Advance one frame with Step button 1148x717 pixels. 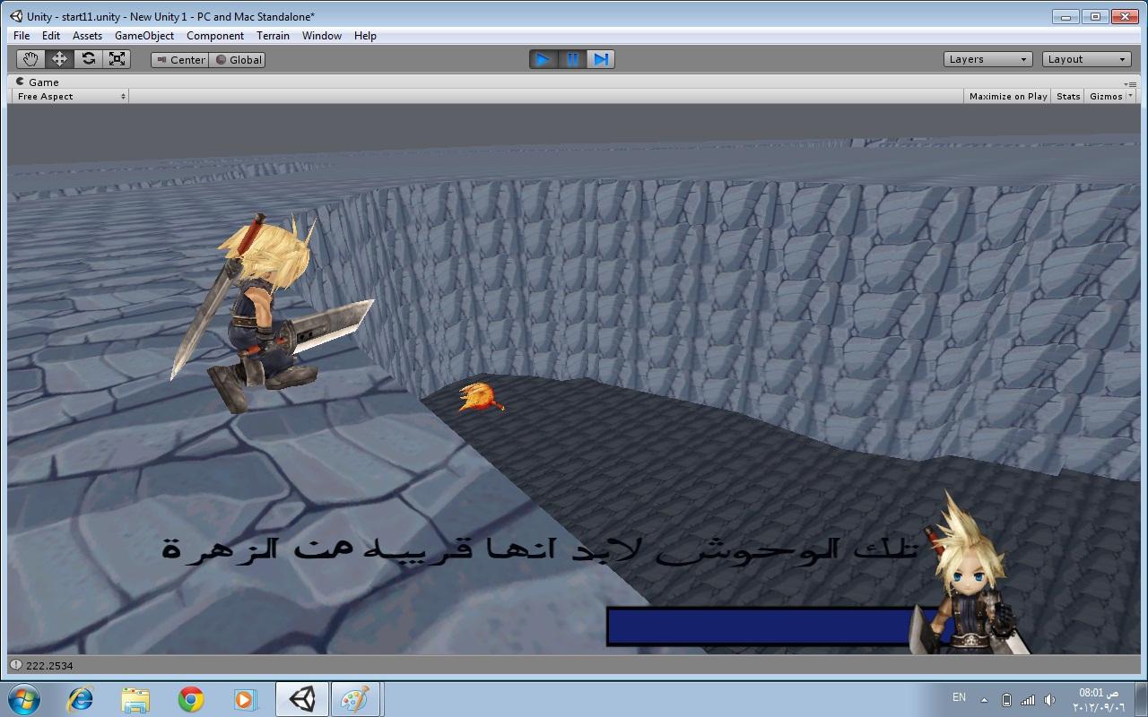coord(601,59)
